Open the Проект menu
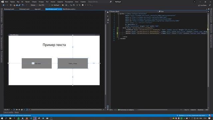The image size is (213, 120). point(27,2)
